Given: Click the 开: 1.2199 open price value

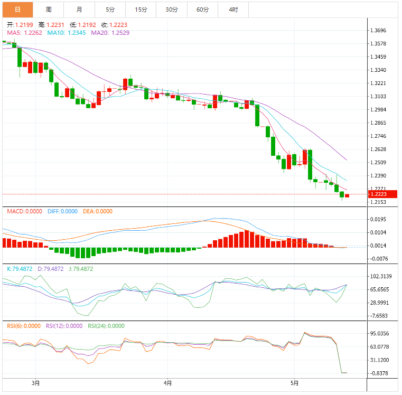Looking at the screenshot, I should (x=20, y=25).
